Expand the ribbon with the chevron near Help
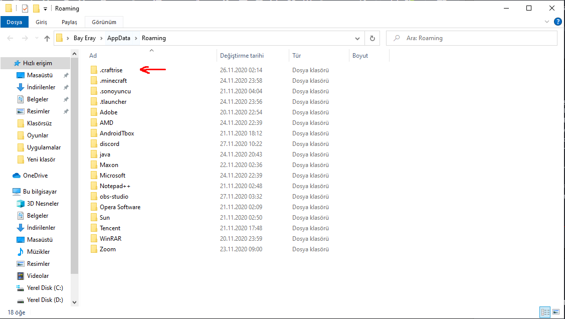 coord(547,22)
